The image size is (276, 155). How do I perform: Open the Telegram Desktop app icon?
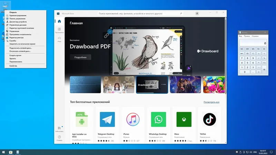[107, 119]
